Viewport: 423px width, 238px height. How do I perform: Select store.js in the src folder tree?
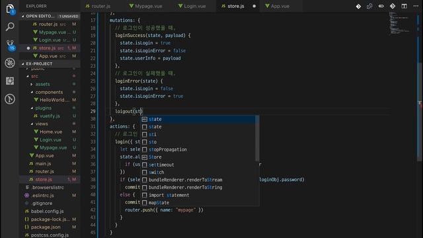(50, 179)
